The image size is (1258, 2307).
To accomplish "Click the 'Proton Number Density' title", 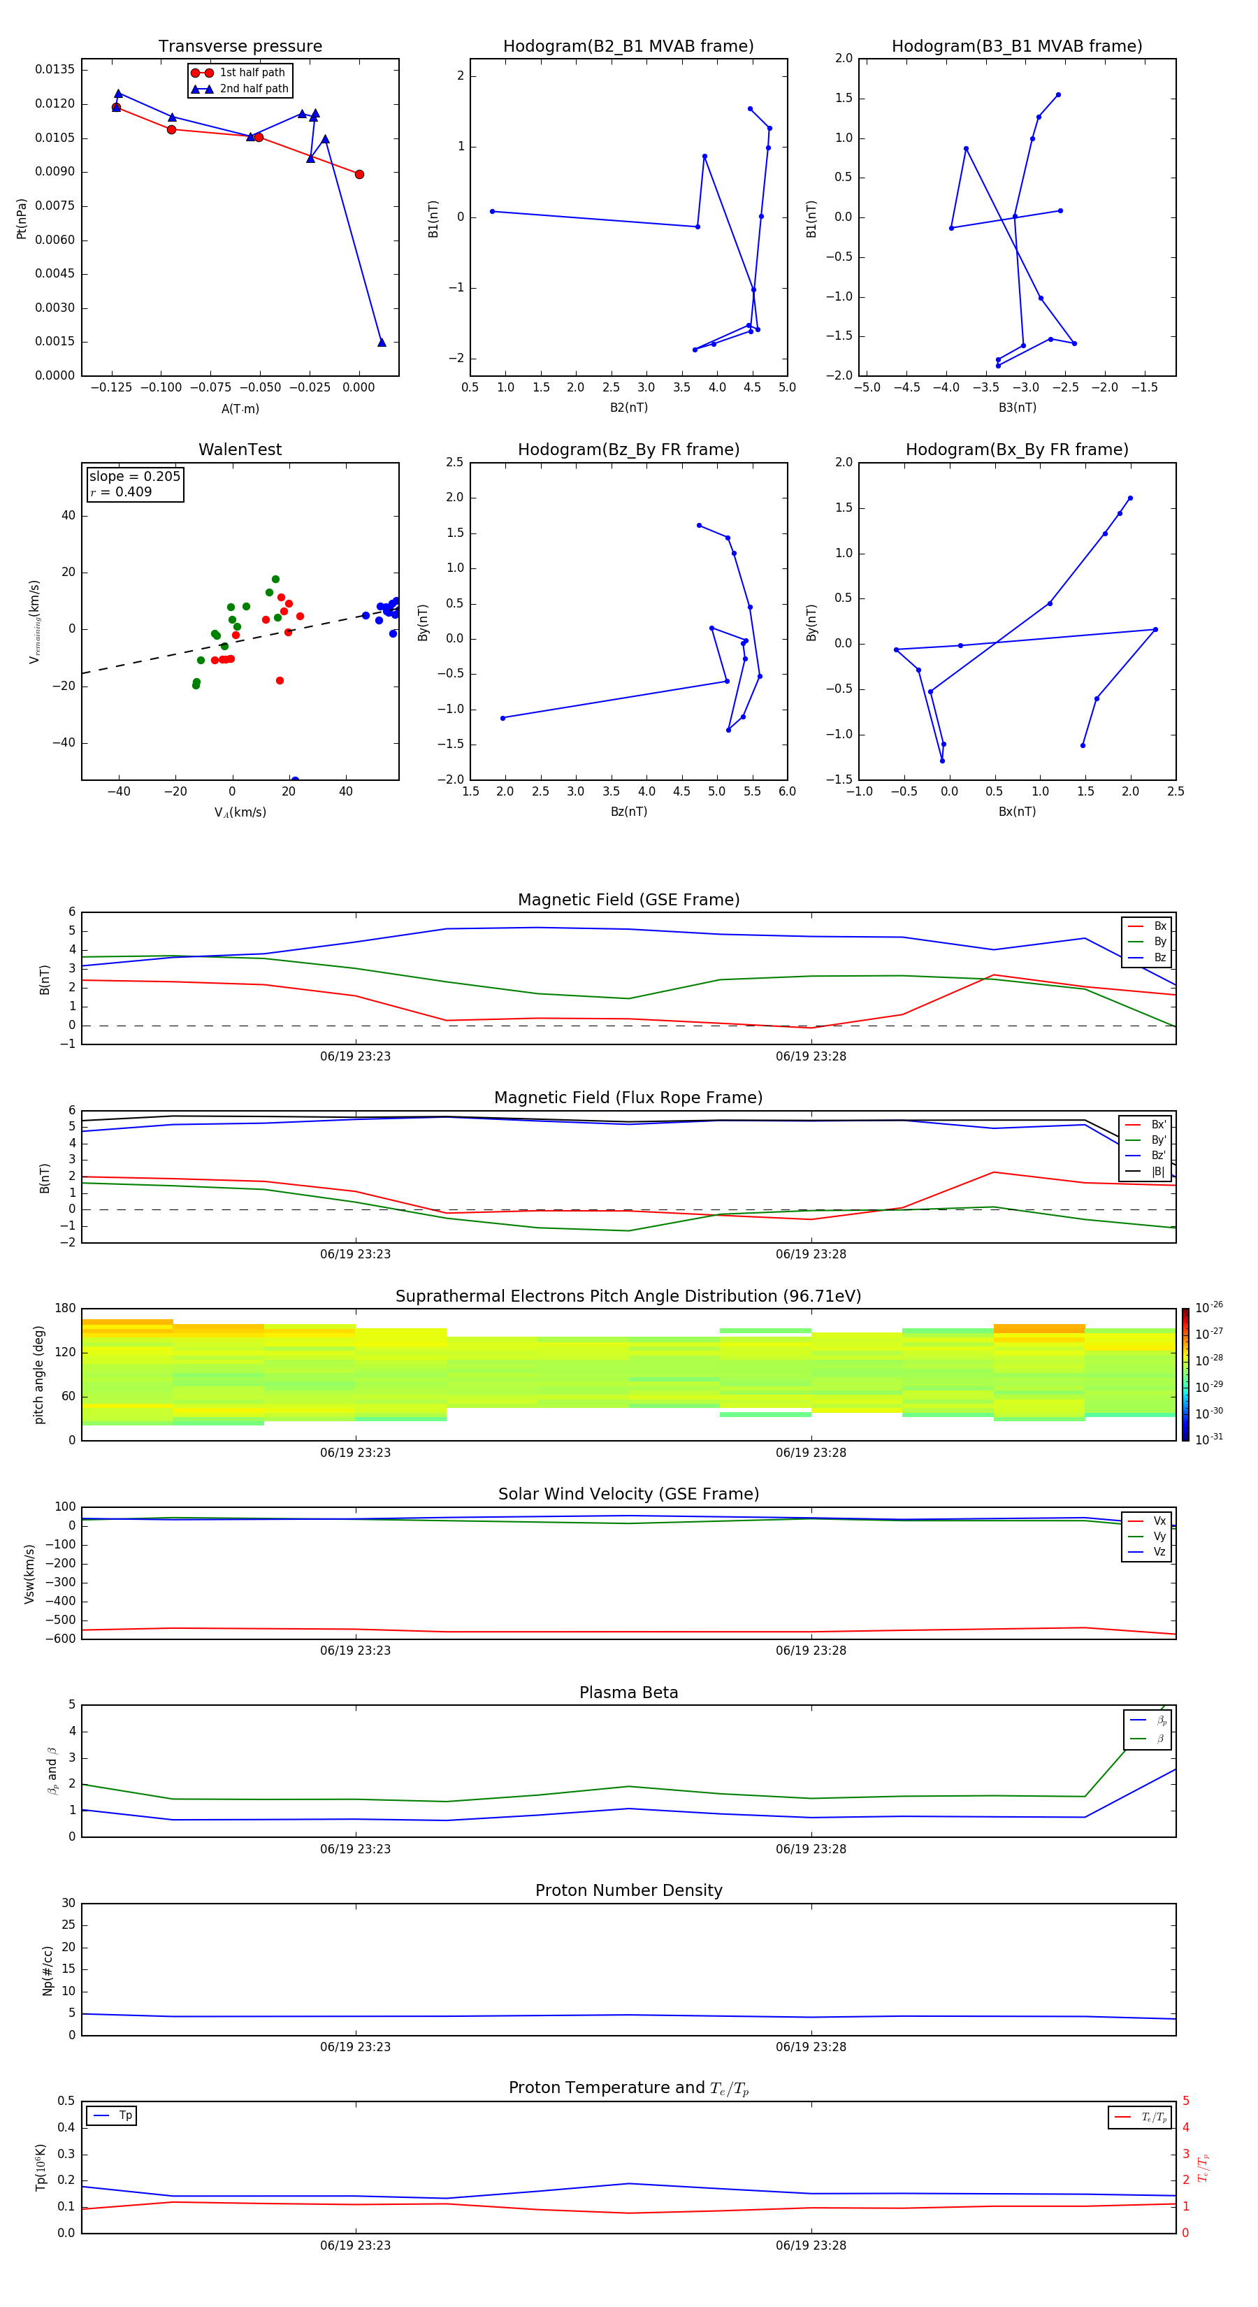I will 628,1890.
